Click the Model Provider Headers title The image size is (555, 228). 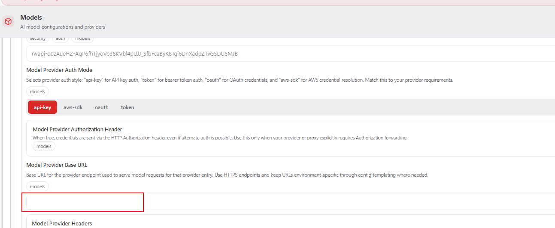tap(62, 223)
